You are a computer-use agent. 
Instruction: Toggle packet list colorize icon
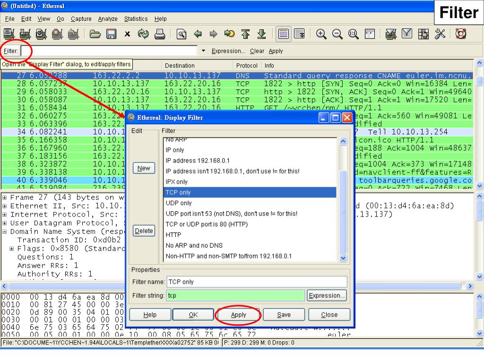(284, 34)
